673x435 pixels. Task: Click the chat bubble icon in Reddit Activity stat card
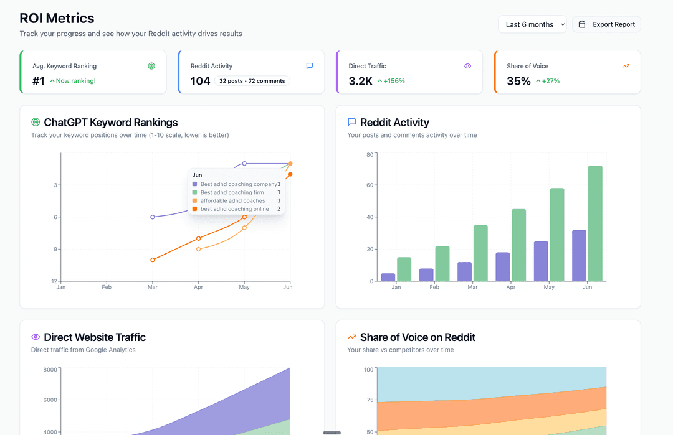pyautogui.click(x=310, y=66)
